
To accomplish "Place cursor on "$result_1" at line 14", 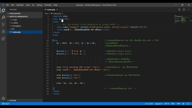I will [x=61, y=51].
